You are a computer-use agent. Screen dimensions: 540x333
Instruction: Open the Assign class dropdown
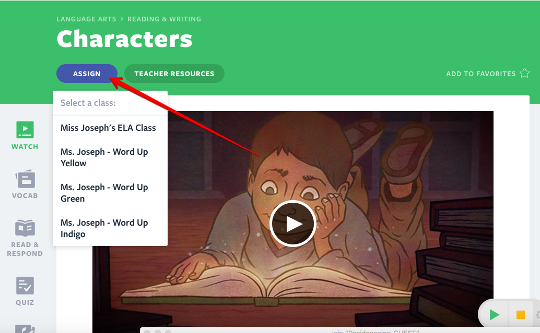pos(87,73)
